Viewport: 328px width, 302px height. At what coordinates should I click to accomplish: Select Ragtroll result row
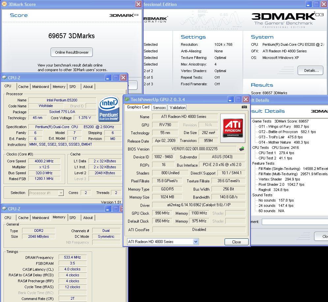[273, 190]
